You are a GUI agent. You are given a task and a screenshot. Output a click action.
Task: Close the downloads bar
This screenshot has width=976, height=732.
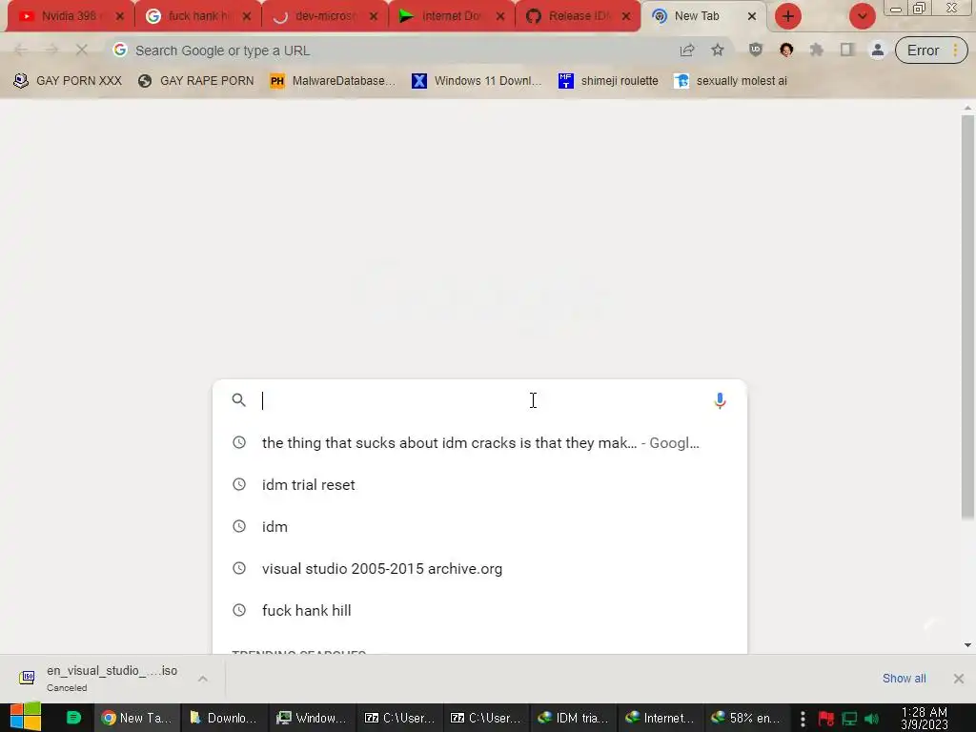coord(959,679)
